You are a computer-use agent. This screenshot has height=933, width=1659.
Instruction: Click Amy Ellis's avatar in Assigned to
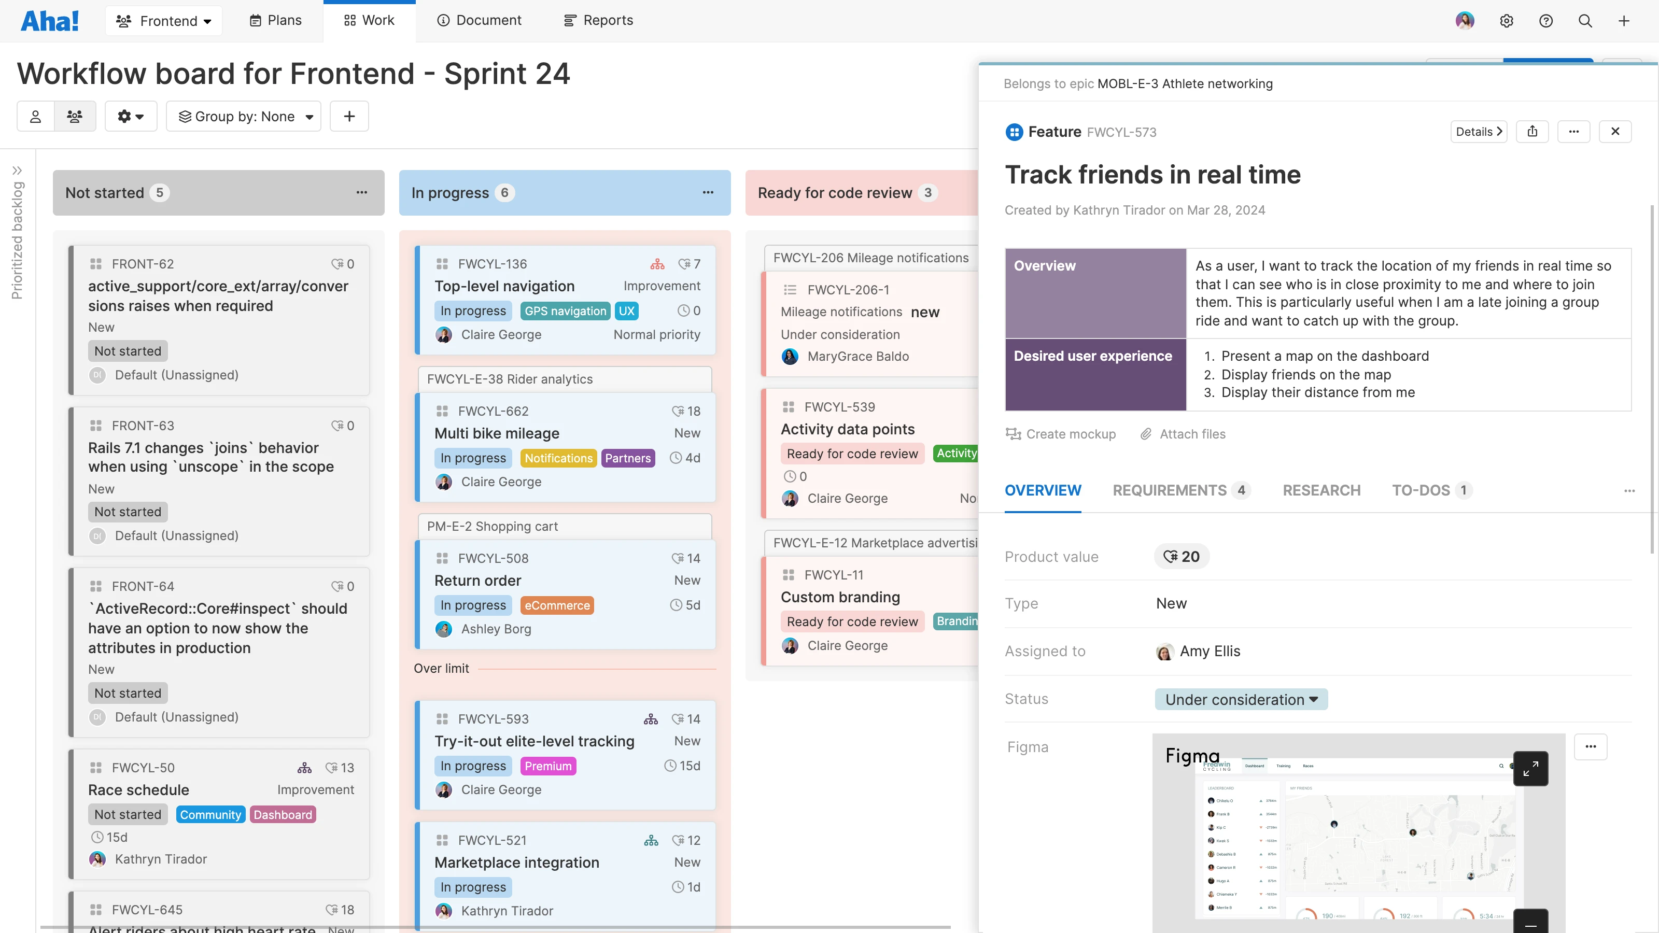coord(1164,651)
